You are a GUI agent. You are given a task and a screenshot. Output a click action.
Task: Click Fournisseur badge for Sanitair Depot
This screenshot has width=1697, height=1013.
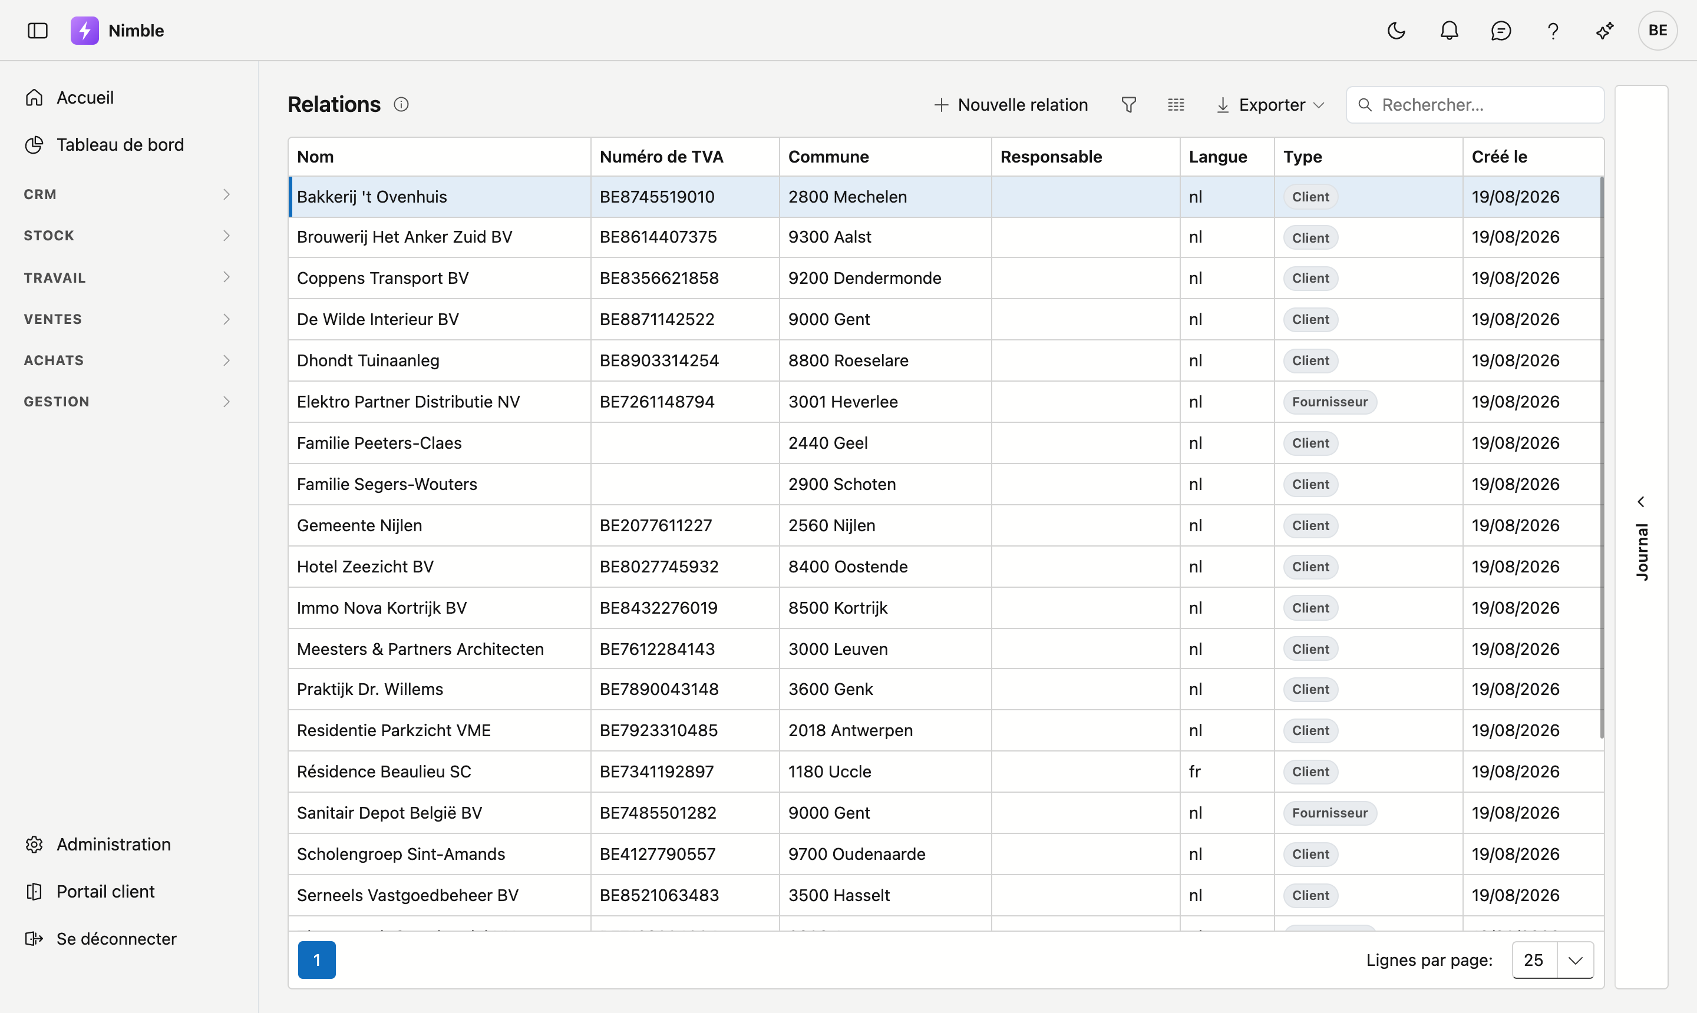click(1329, 812)
